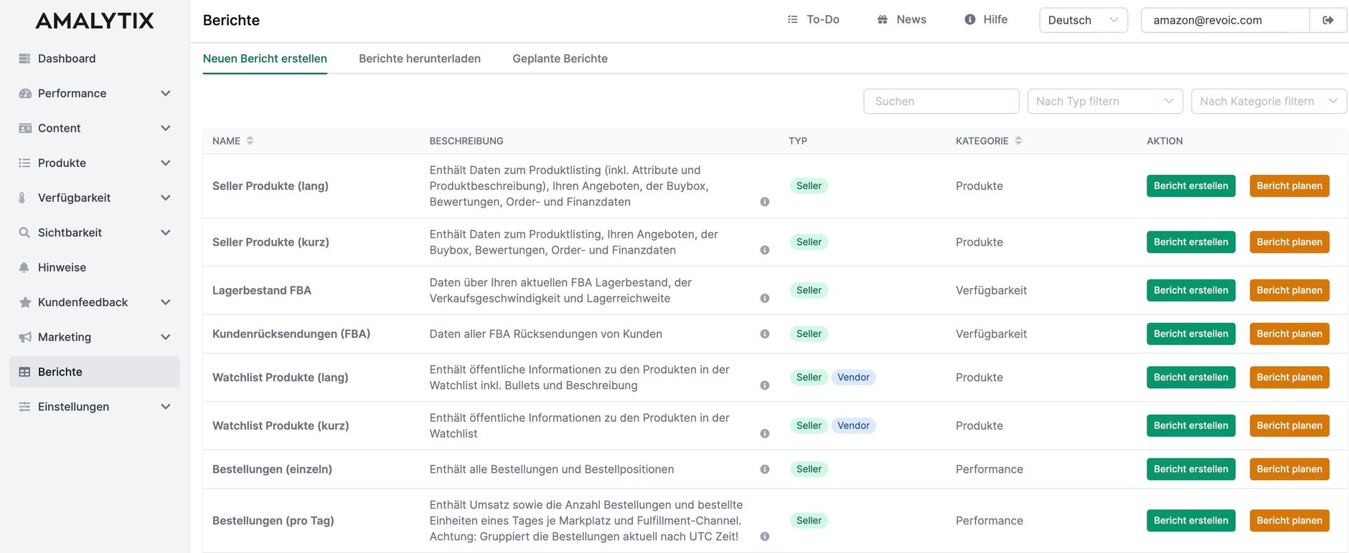Viewport: 1349px width, 553px height.
Task: Click the Berichte table icon in sidebar
Action: (24, 372)
